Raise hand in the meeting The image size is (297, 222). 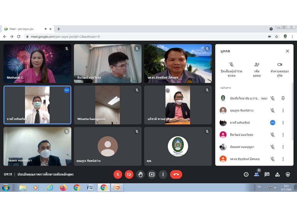[x=140, y=175]
